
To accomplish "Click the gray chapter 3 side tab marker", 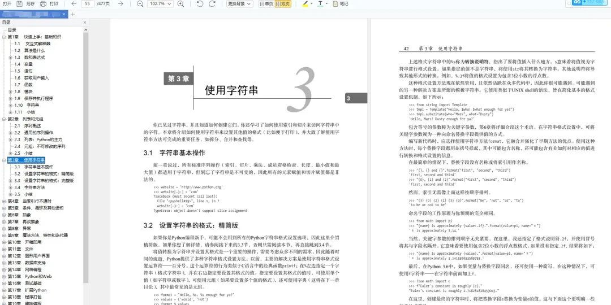I will (356, 98).
